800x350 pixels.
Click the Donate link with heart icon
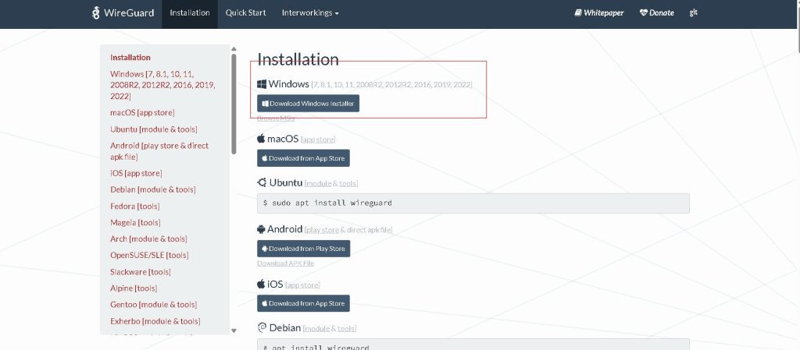pyautogui.click(x=656, y=12)
